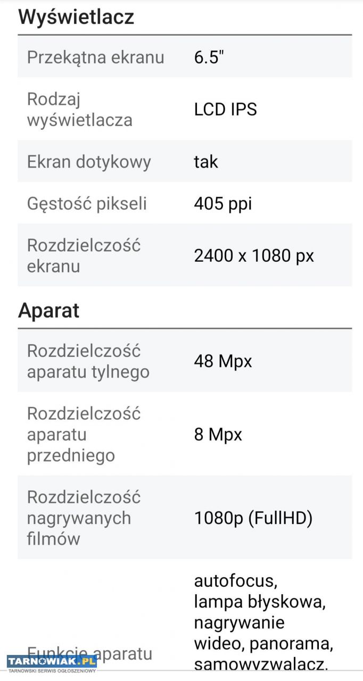Click the Rozdzielczość ekranu label
The height and width of the screenshot is (681, 363).
(84, 255)
